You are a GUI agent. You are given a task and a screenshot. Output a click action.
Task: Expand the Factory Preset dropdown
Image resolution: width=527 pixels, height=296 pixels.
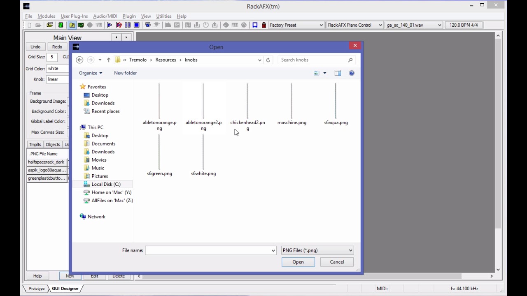(x=321, y=25)
